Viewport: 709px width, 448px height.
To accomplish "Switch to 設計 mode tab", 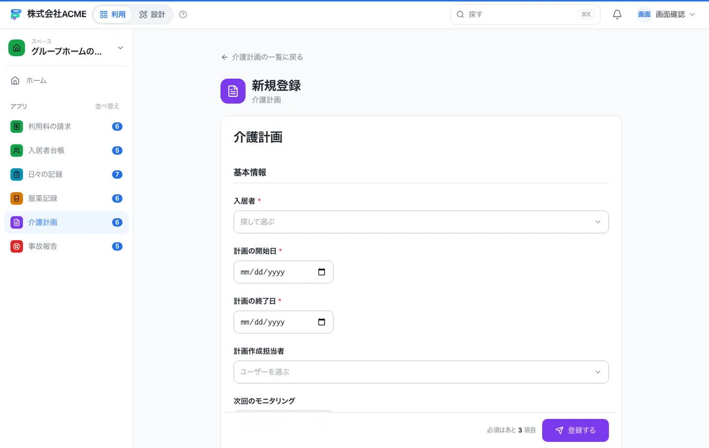I will click(x=152, y=14).
